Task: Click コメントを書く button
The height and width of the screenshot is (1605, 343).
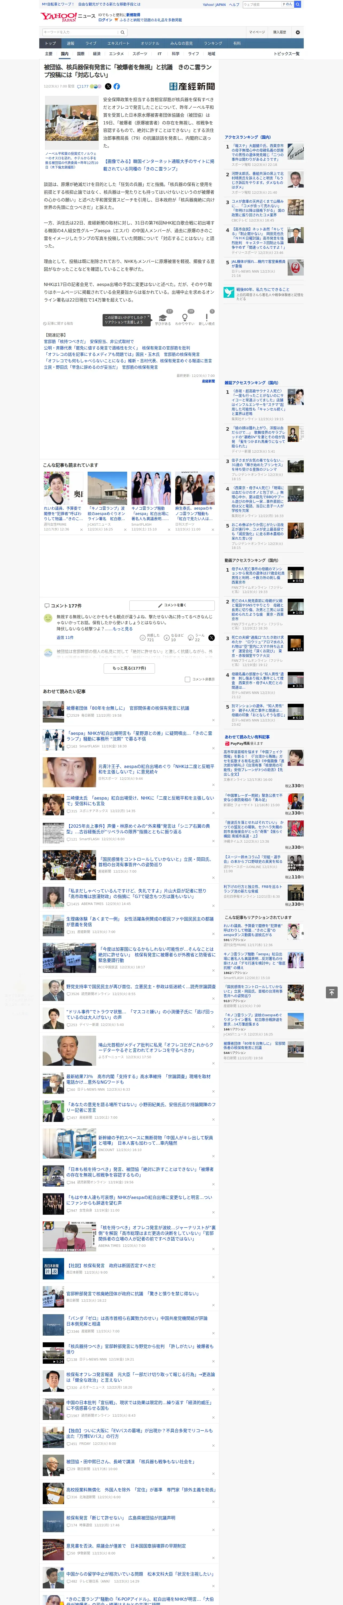Action: (172, 606)
